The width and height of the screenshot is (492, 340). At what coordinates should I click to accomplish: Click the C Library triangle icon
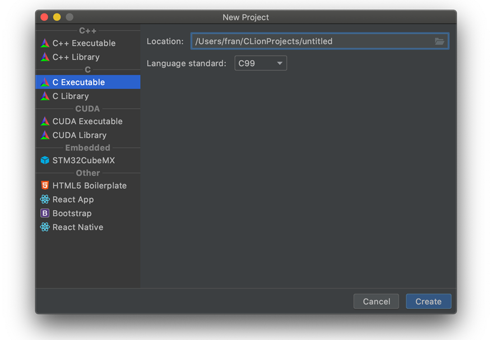pyautogui.click(x=45, y=96)
